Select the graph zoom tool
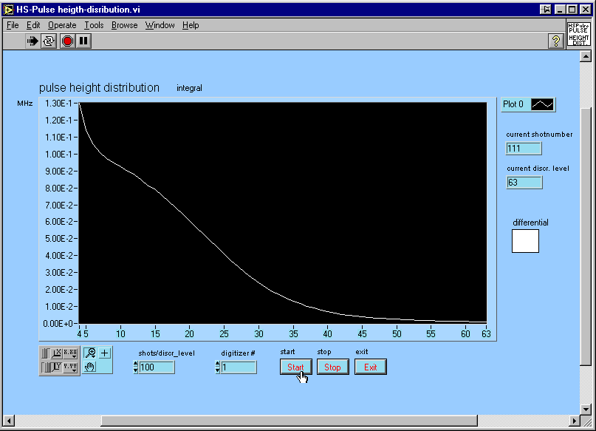The image size is (596, 431). tap(90, 353)
